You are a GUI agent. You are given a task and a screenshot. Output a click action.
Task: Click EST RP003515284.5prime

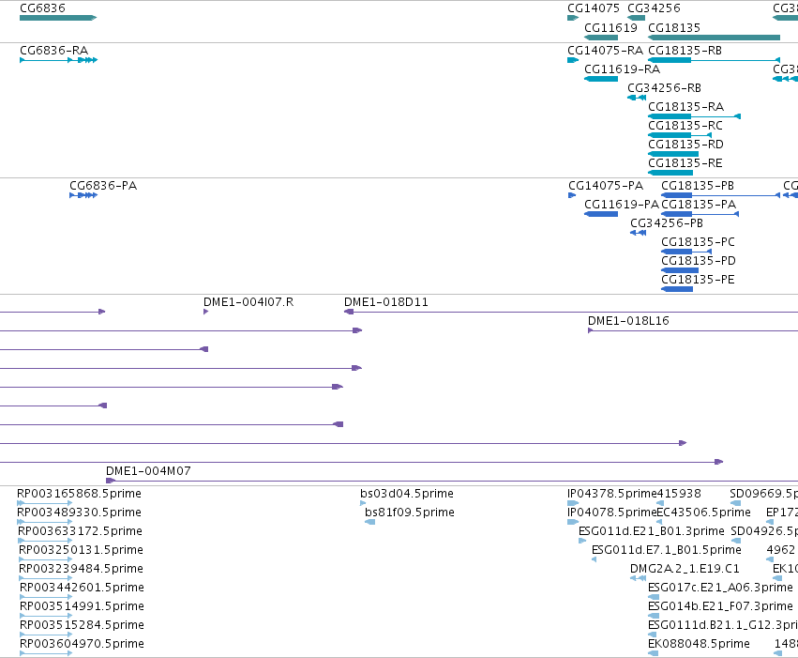pos(46,635)
